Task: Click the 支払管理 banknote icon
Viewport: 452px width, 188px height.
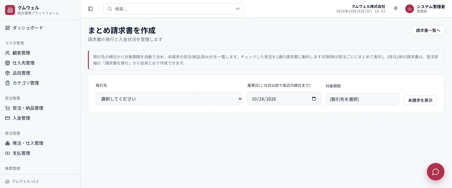Action: pos(8,153)
